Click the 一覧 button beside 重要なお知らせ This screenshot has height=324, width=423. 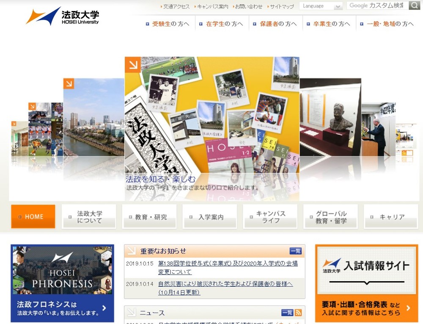(295, 251)
